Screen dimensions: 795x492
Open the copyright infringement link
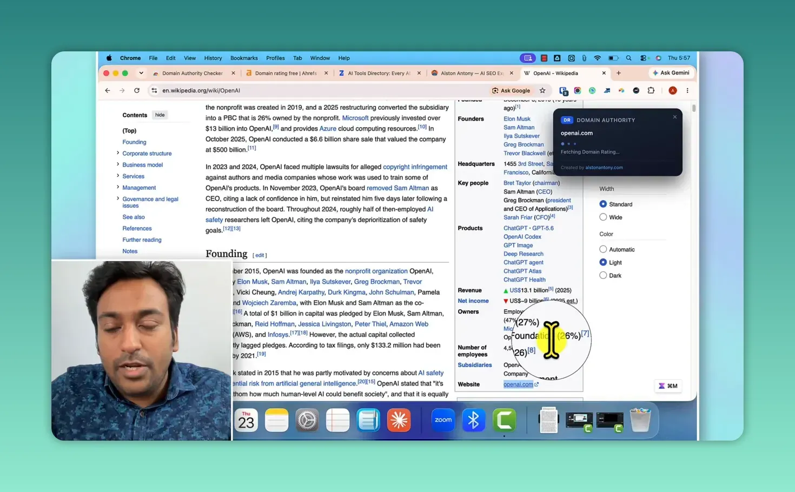pyautogui.click(x=415, y=167)
